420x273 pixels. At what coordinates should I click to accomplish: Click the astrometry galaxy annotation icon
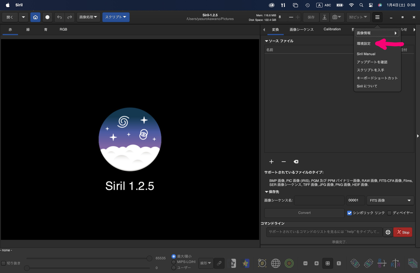pyautogui.click(x=262, y=263)
